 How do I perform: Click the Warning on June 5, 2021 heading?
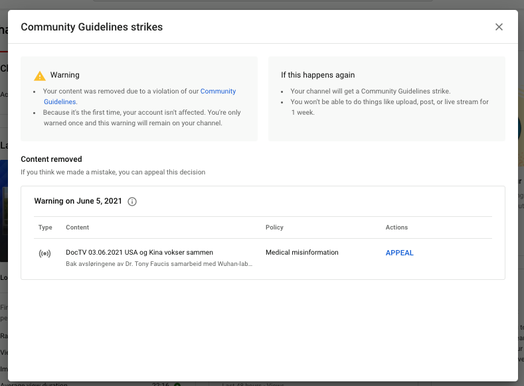coord(78,201)
